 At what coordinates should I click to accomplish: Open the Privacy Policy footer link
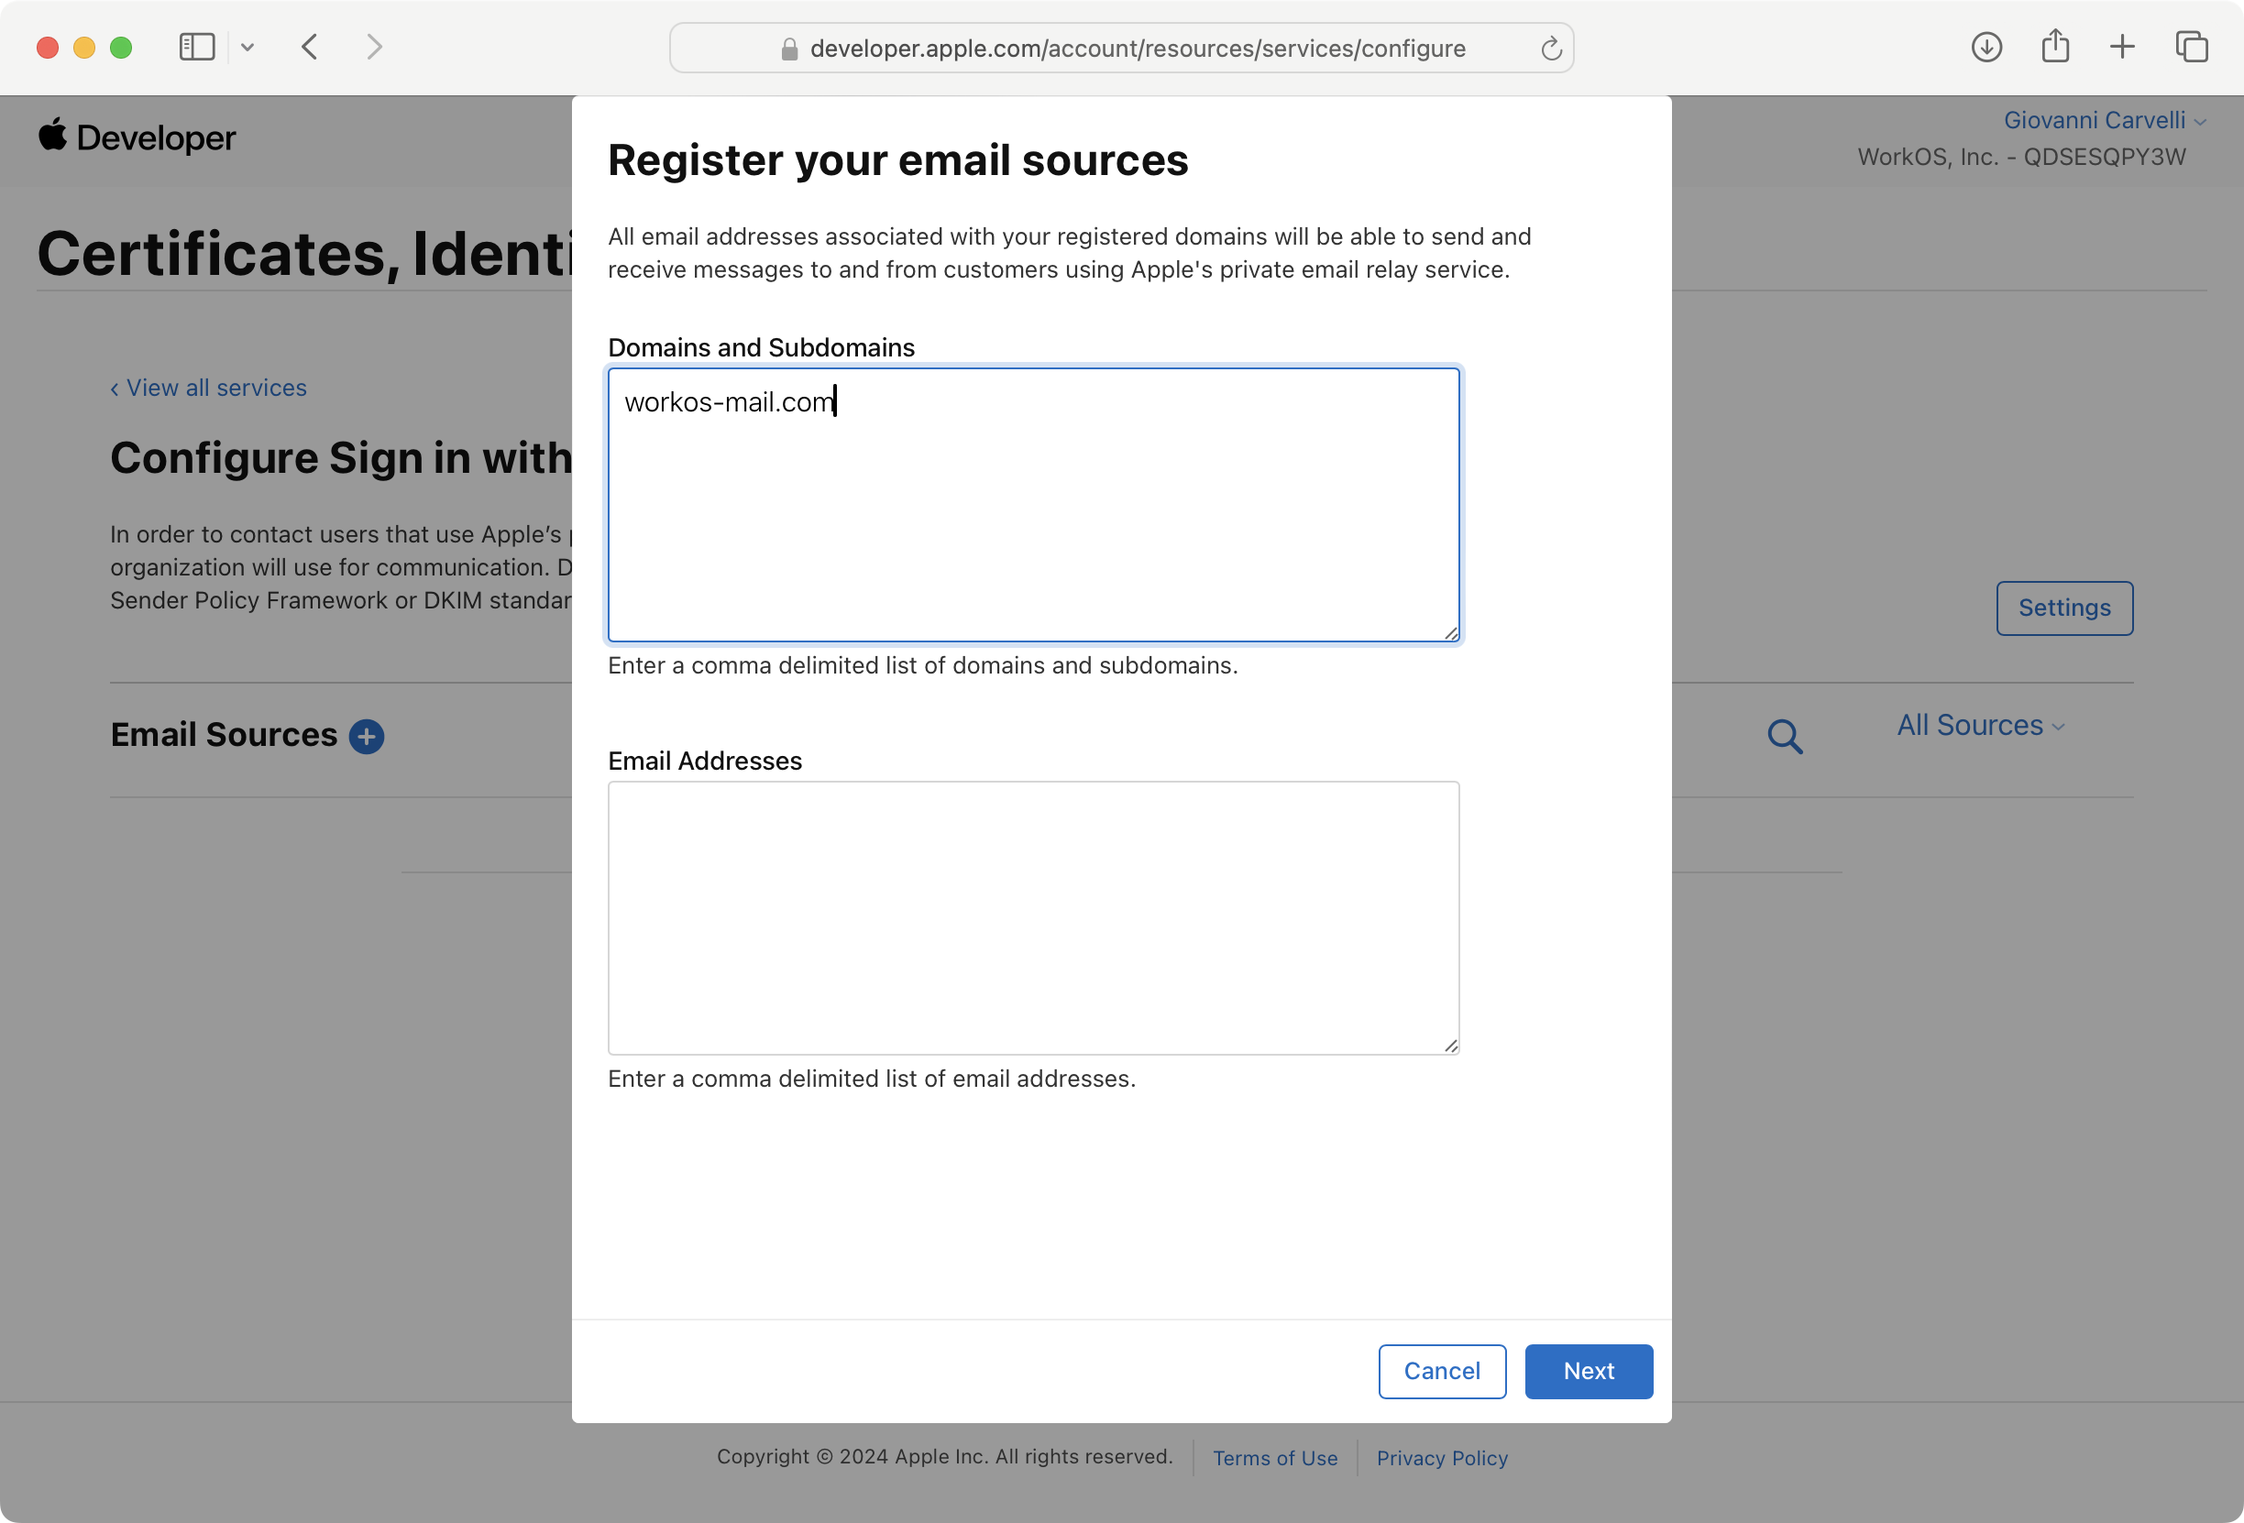coord(1441,1457)
